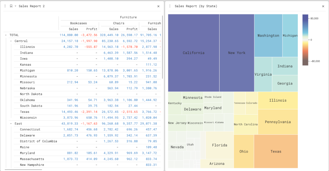
Task: Open the dropdown chevron beside the bookmark icon
Action: click(15, 6)
